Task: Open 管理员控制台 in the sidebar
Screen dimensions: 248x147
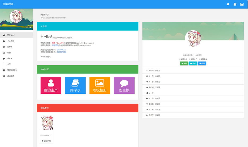Action: click(x=16, y=70)
